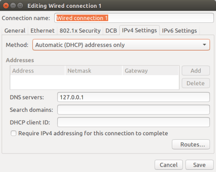Edit the Connection name field
Screen dimensions: 216x172
134,18
